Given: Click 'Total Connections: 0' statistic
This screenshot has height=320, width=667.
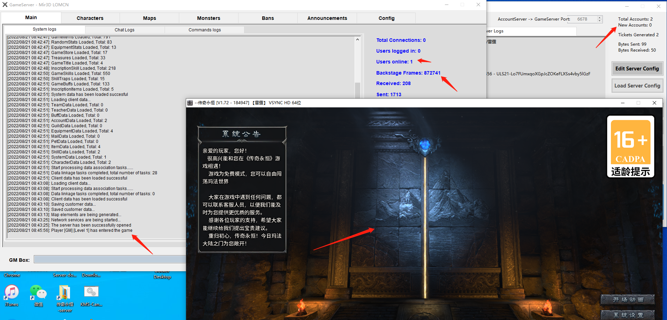Looking at the screenshot, I should [401, 40].
